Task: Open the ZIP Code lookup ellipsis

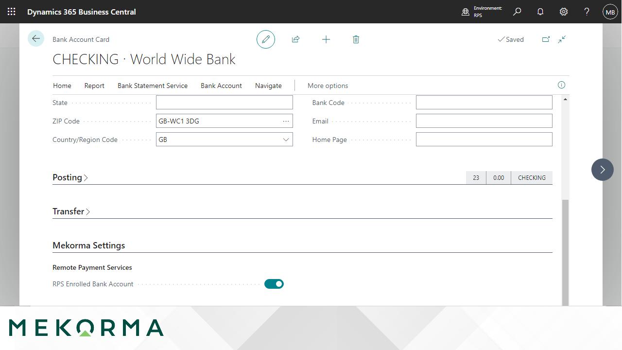Action: click(286, 121)
